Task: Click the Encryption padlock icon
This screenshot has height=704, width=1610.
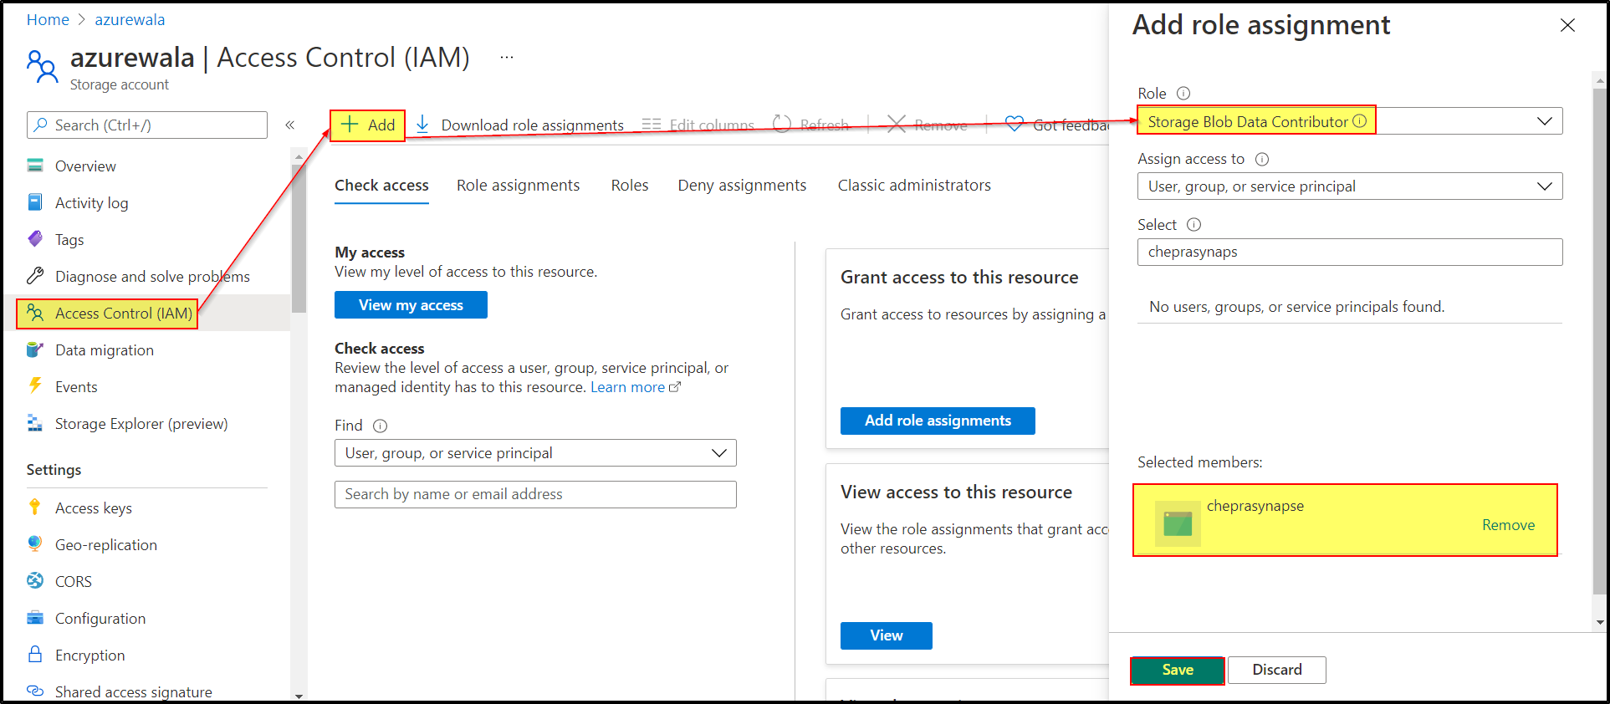Action: coord(35,654)
